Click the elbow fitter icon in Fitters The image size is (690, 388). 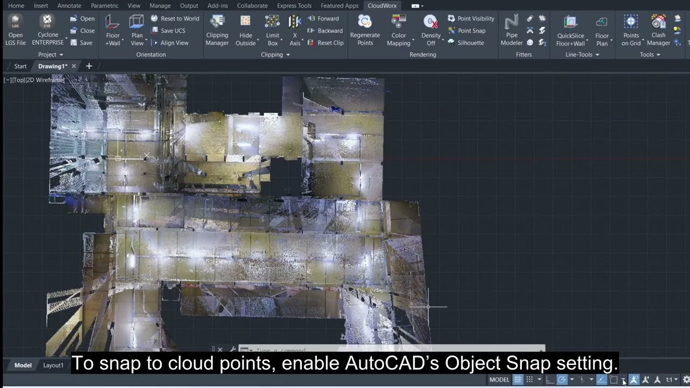point(530,30)
